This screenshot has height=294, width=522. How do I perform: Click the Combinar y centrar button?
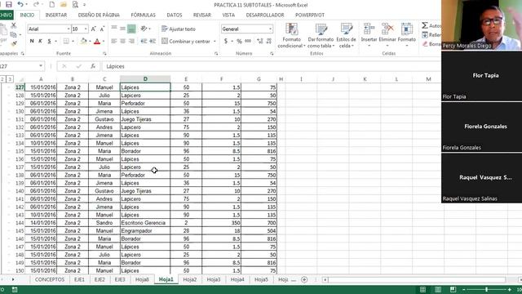tap(187, 42)
